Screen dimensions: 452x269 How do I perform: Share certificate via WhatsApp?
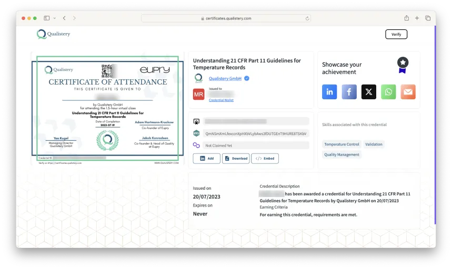pos(388,92)
